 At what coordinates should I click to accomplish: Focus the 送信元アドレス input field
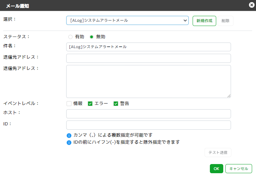pyautogui.click(x=148, y=58)
